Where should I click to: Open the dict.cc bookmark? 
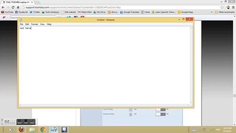[x=112, y=12]
